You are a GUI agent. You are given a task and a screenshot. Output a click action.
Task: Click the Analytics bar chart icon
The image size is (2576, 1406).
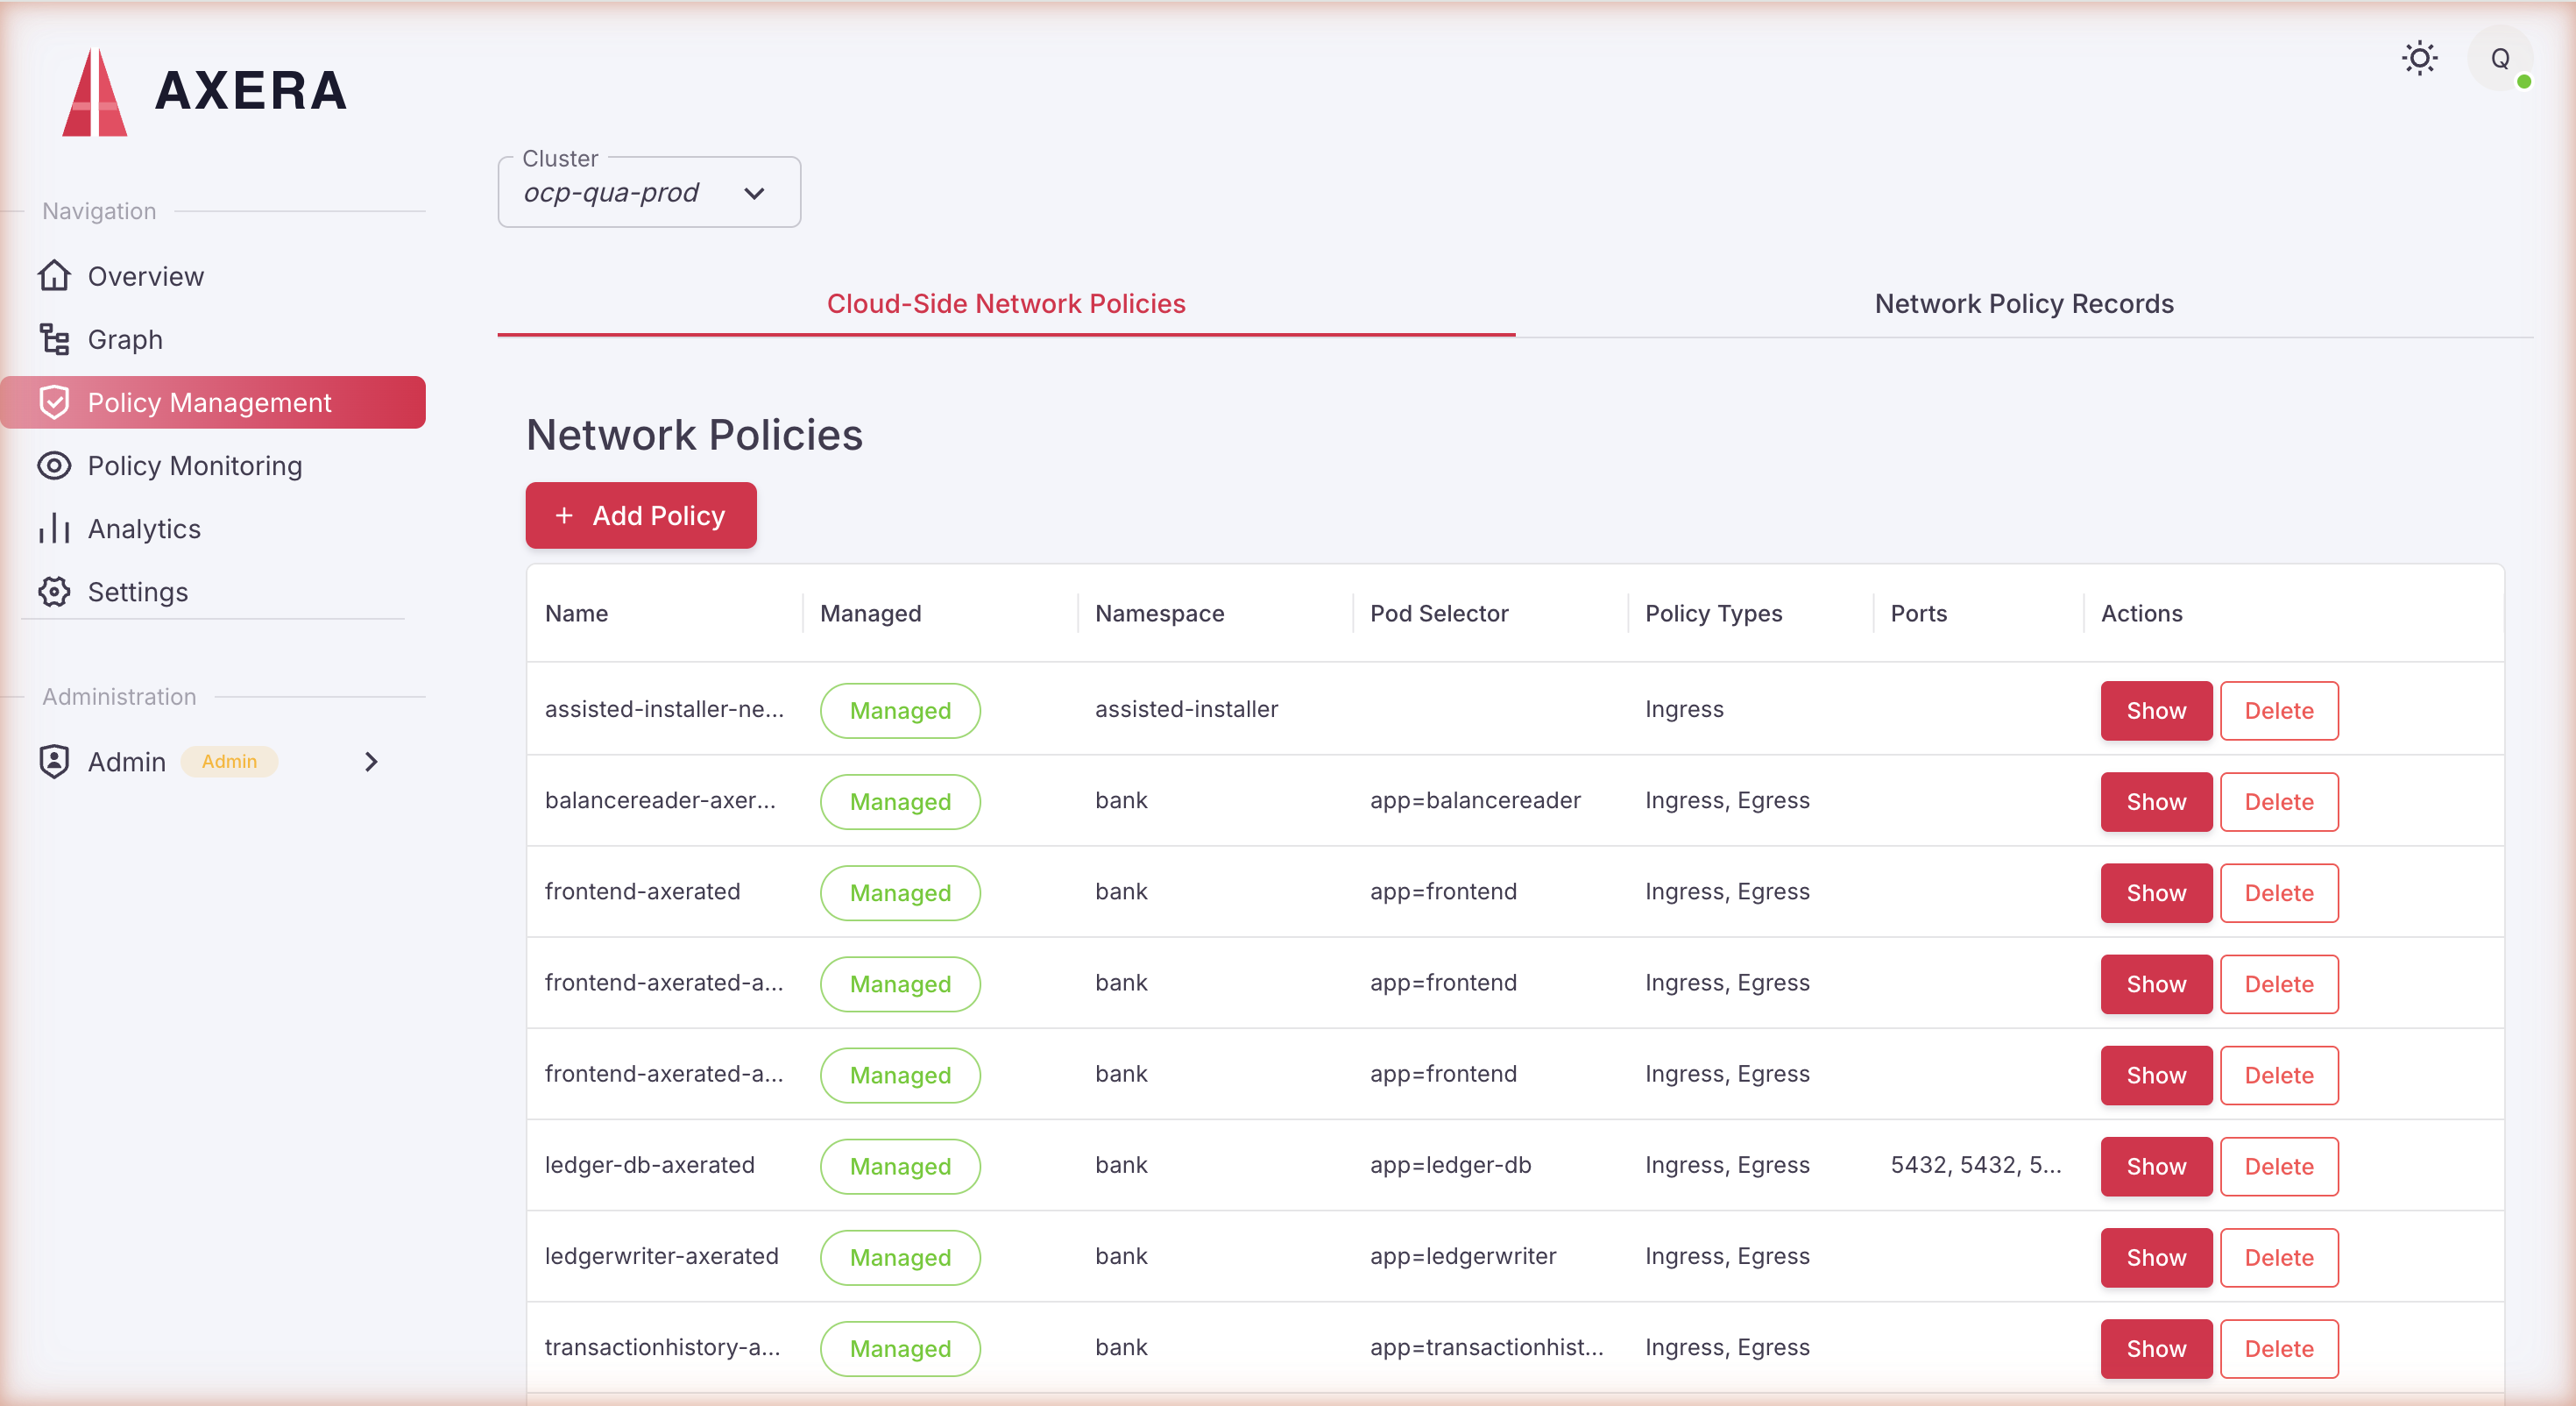[54, 529]
